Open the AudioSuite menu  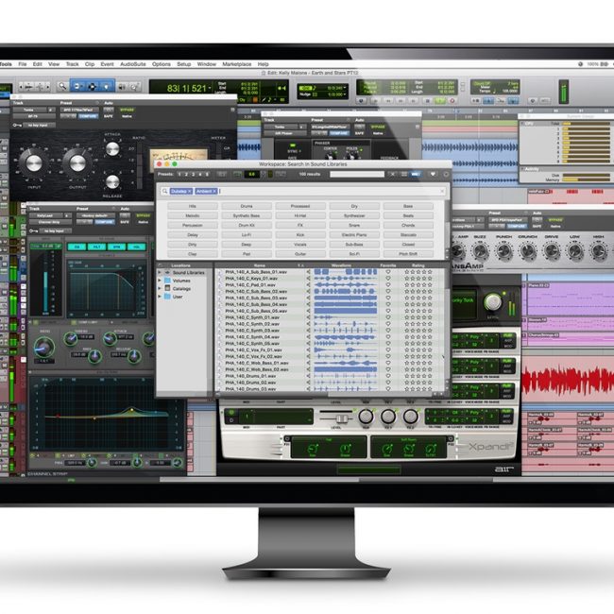coord(133,64)
